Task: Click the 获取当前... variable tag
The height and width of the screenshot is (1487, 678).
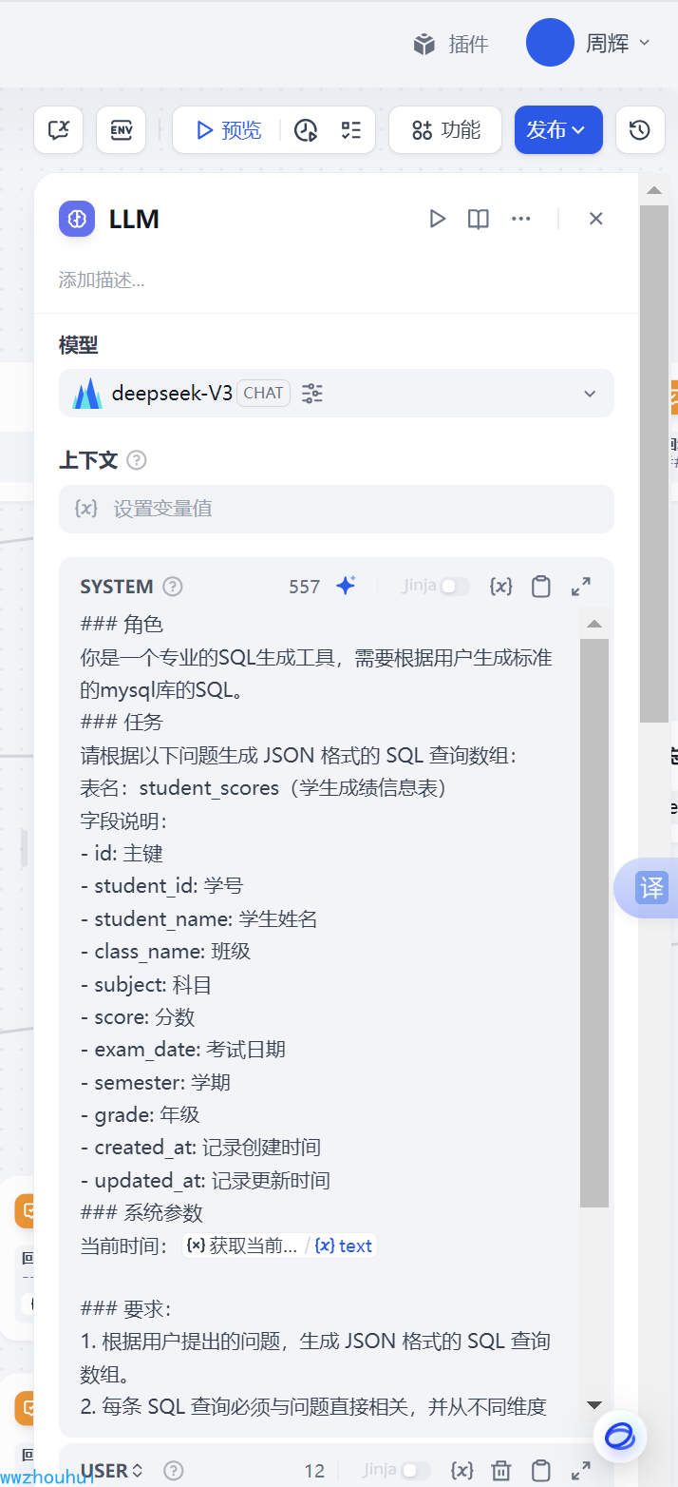Action: click(x=244, y=1246)
